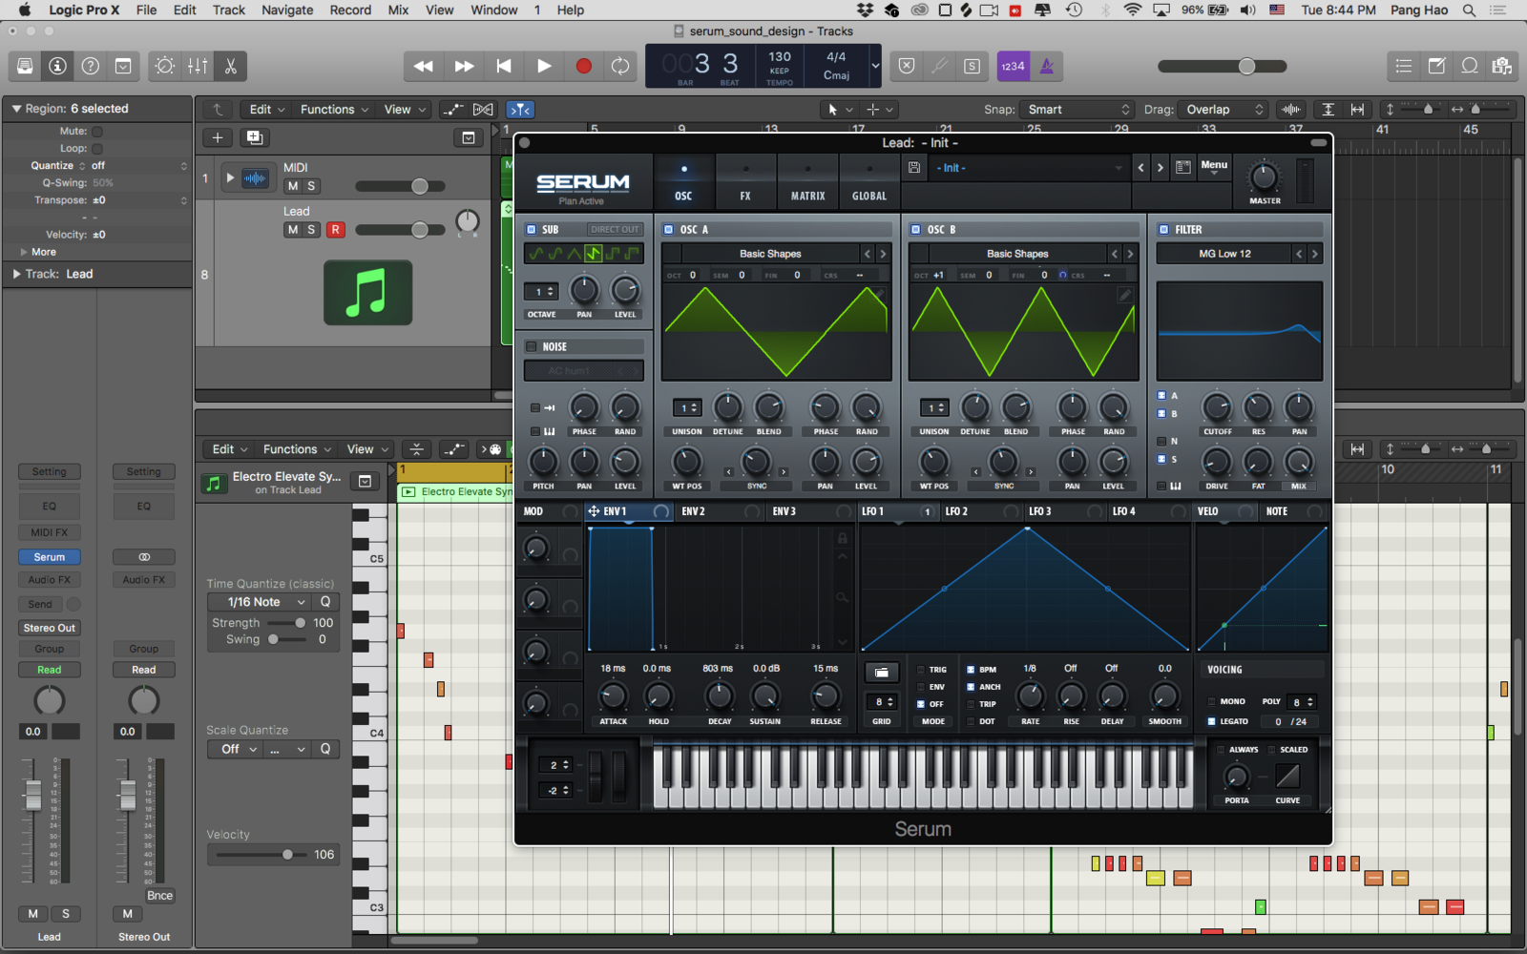Image resolution: width=1527 pixels, height=954 pixels.
Task: Open LFO shape folder icon
Action: pyautogui.click(x=882, y=673)
